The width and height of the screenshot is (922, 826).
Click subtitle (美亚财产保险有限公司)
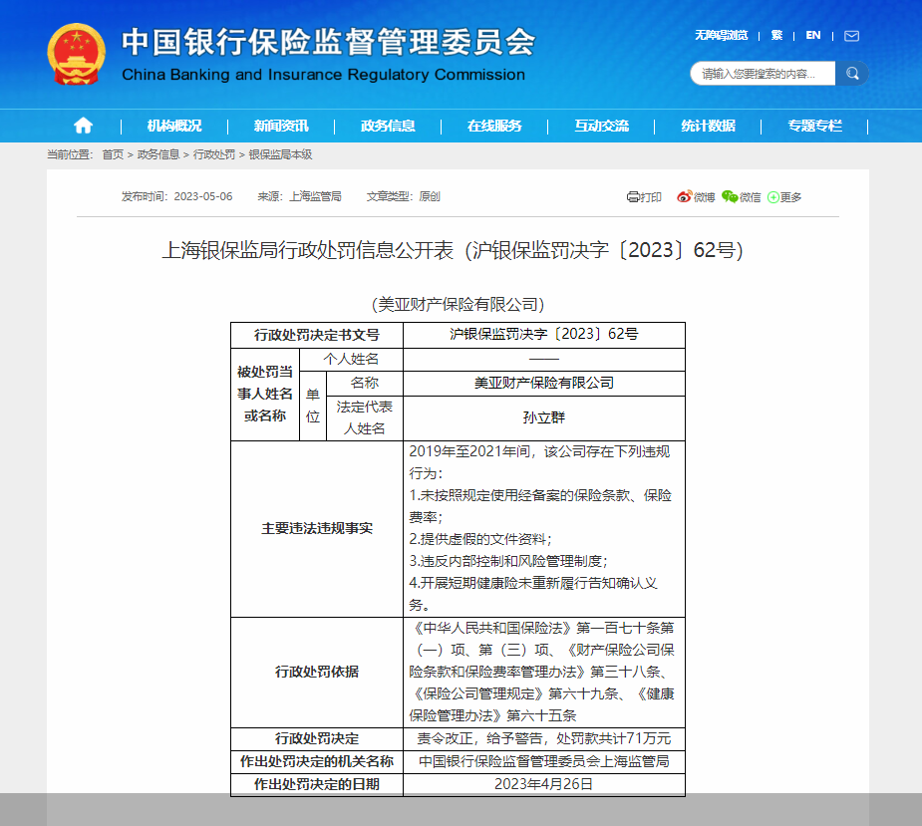click(458, 305)
